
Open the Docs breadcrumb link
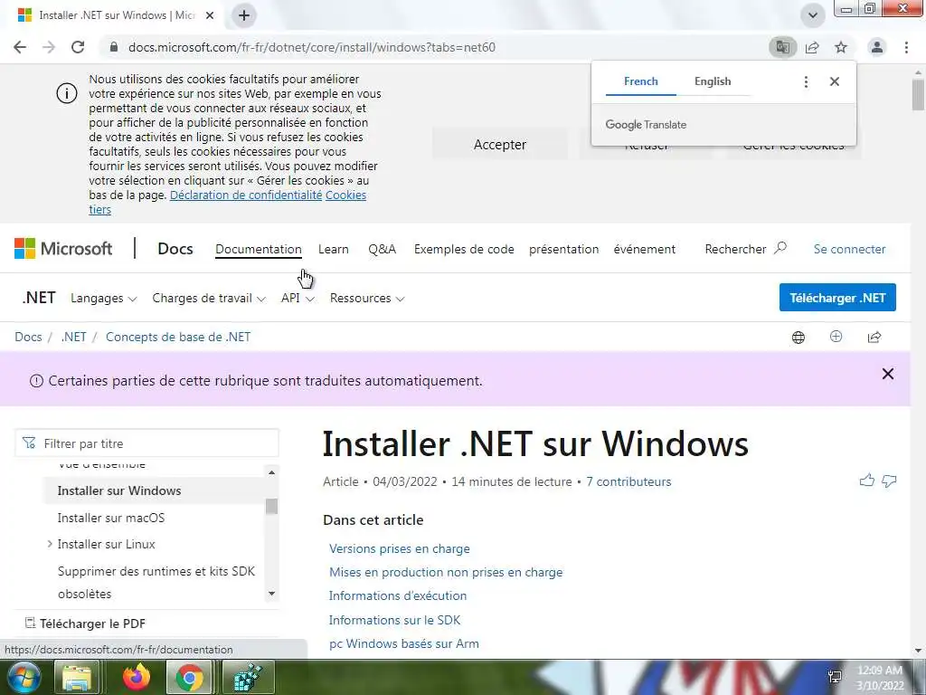click(28, 337)
